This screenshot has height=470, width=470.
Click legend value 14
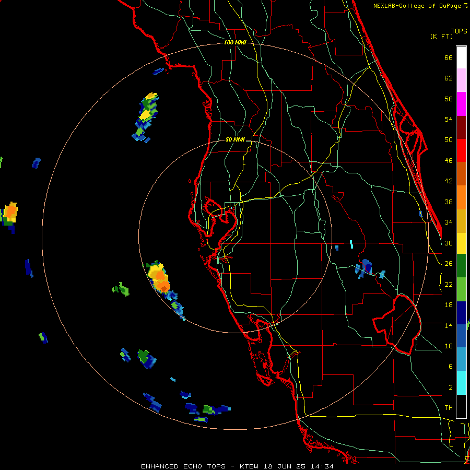point(449,325)
